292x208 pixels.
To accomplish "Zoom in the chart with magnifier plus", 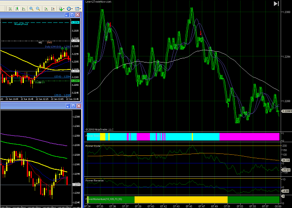I will (x=31, y=8).
